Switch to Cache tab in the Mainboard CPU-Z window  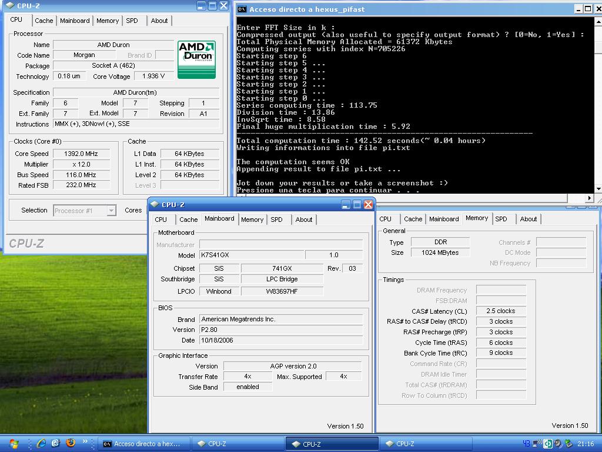tap(189, 220)
